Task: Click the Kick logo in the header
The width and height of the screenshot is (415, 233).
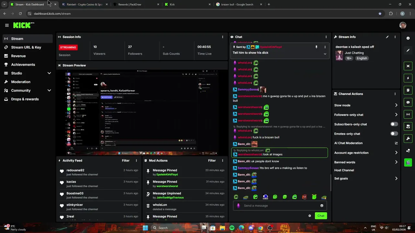Action: tap(23, 25)
